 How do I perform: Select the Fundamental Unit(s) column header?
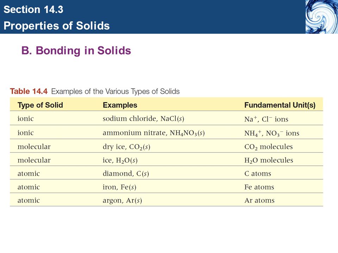pyautogui.click(x=280, y=105)
